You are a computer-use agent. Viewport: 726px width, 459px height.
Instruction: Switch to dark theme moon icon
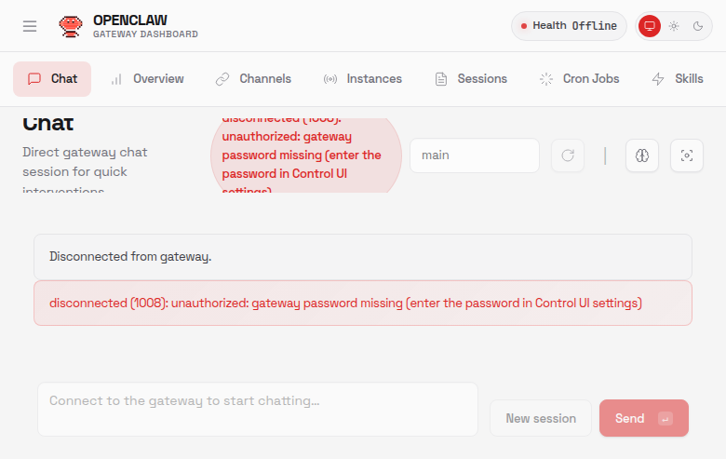coord(698,26)
